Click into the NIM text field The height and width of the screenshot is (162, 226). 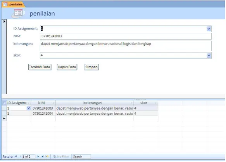(x=126, y=36)
